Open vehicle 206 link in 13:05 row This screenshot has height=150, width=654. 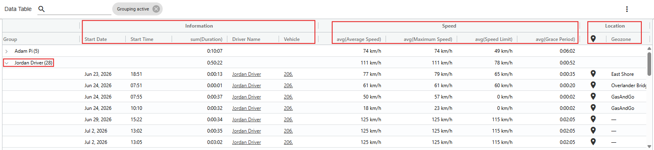tap(288, 142)
